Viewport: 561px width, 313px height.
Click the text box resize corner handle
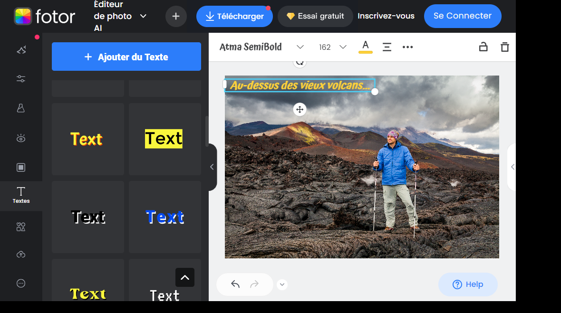[x=375, y=92]
